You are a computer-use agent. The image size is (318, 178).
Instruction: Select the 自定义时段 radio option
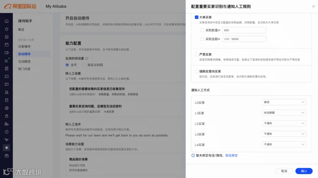coord(84,65)
